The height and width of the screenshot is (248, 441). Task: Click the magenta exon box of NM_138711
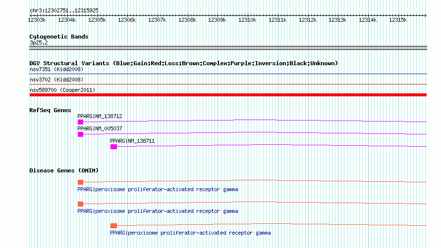[113, 147]
